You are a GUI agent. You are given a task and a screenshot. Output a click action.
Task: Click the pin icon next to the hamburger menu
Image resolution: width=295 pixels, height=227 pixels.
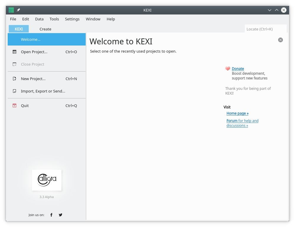click(18, 10)
